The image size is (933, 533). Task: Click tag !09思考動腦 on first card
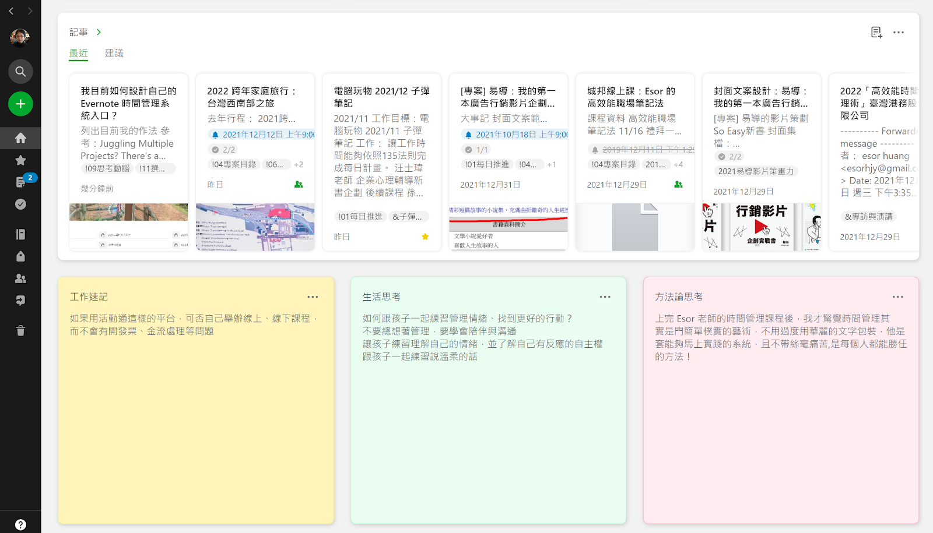pyautogui.click(x=107, y=168)
